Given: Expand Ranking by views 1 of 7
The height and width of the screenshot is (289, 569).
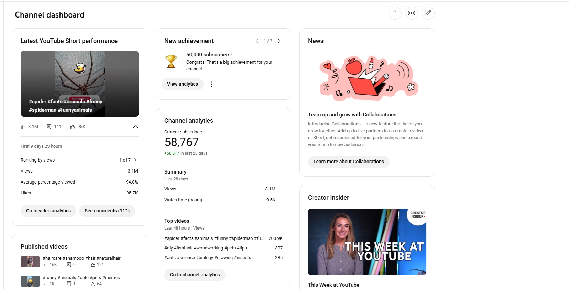Looking at the screenshot, I should [135, 160].
